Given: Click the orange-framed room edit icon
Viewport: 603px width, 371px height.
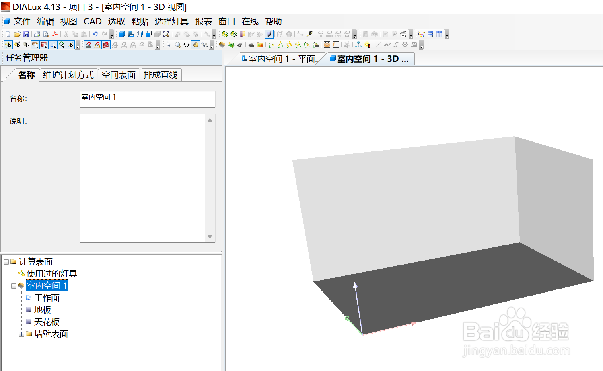Looking at the screenshot, I should click(x=327, y=45).
